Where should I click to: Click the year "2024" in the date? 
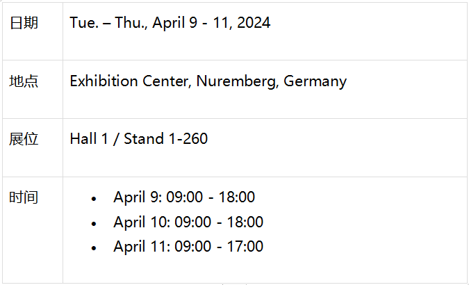(253, 23)
